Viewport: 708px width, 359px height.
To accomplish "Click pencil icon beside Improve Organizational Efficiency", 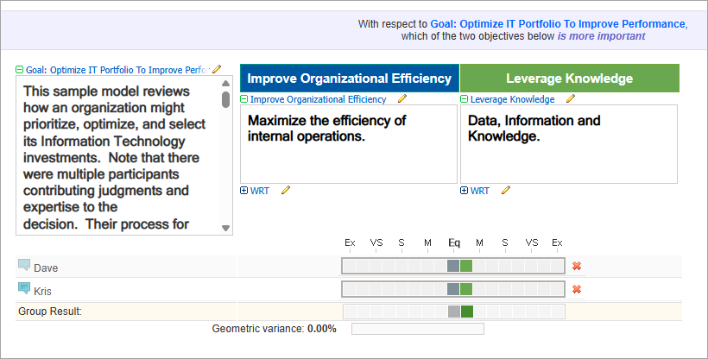I will point(402,99).
